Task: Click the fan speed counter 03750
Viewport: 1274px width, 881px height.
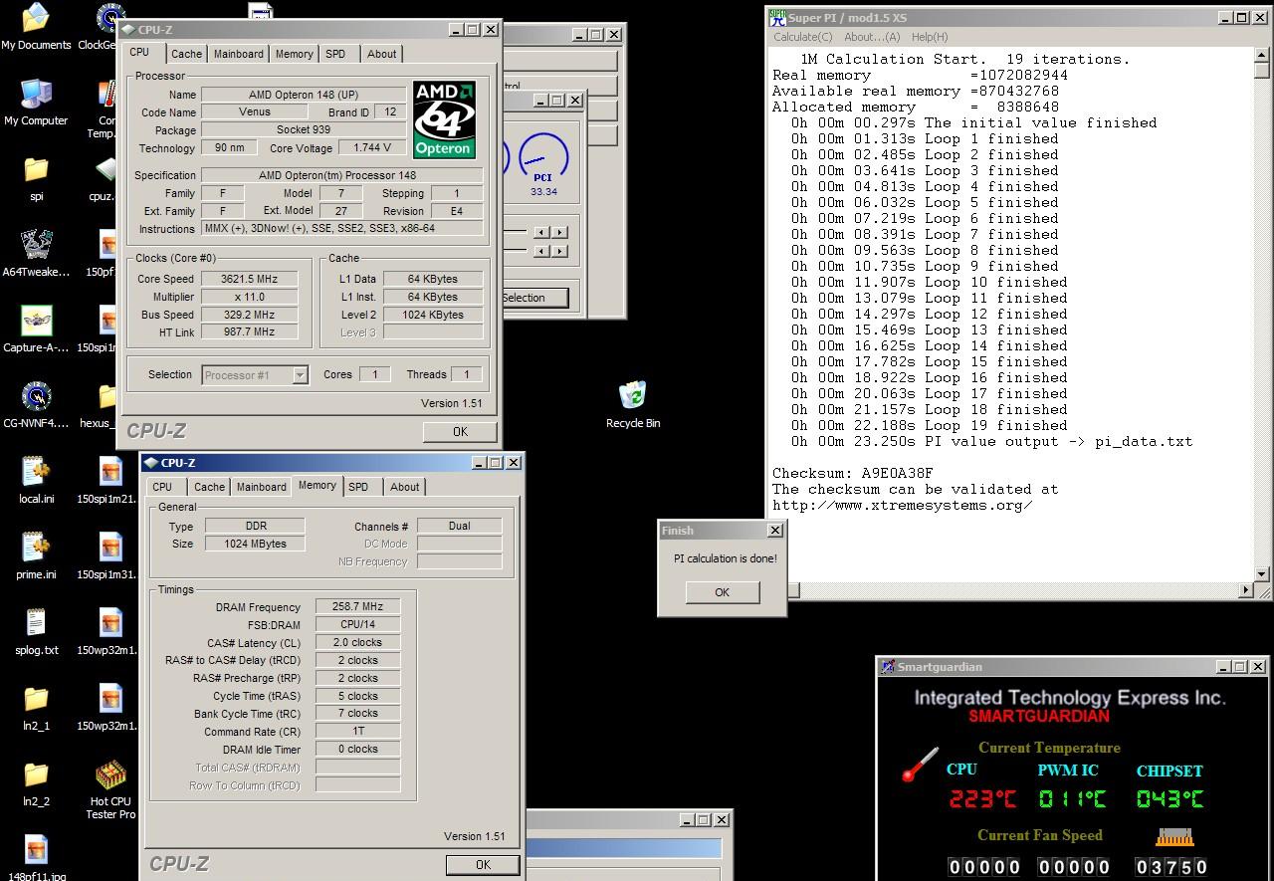Action: click(x=1171, y=867)
